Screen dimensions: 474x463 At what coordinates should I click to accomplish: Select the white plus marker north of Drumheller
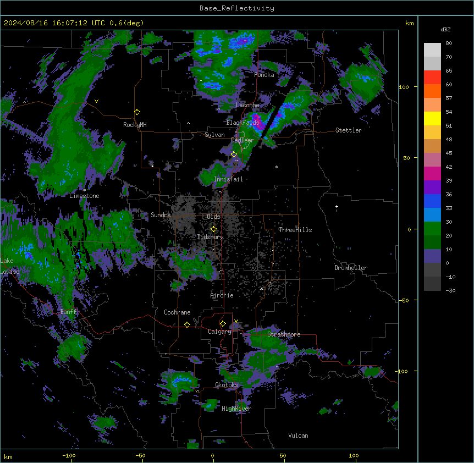(x=337, y=206)
